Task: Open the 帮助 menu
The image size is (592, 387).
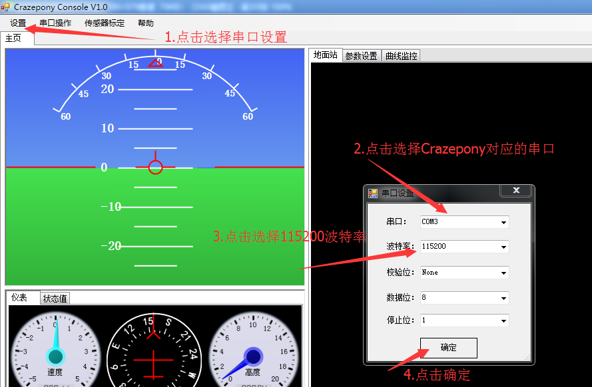Action: pyautogui.click(x=145, y=23)
